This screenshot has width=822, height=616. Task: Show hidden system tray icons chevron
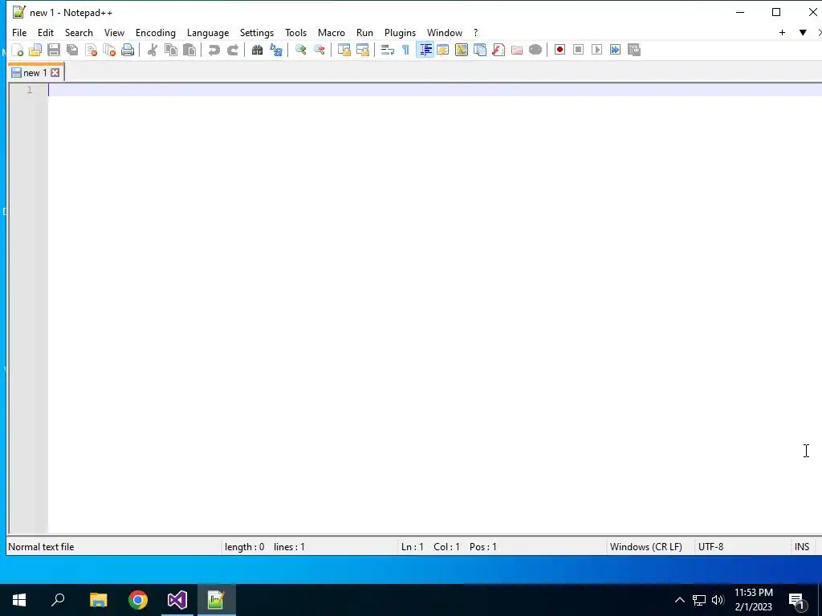pos(679,600)
